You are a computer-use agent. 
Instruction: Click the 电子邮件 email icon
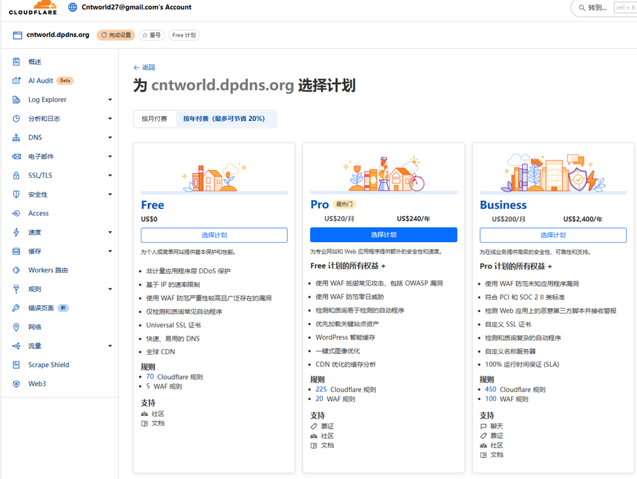coord(17,157)
